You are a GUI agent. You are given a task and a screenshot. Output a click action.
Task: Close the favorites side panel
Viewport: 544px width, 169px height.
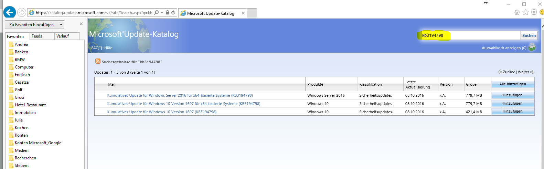coord(81,24)
